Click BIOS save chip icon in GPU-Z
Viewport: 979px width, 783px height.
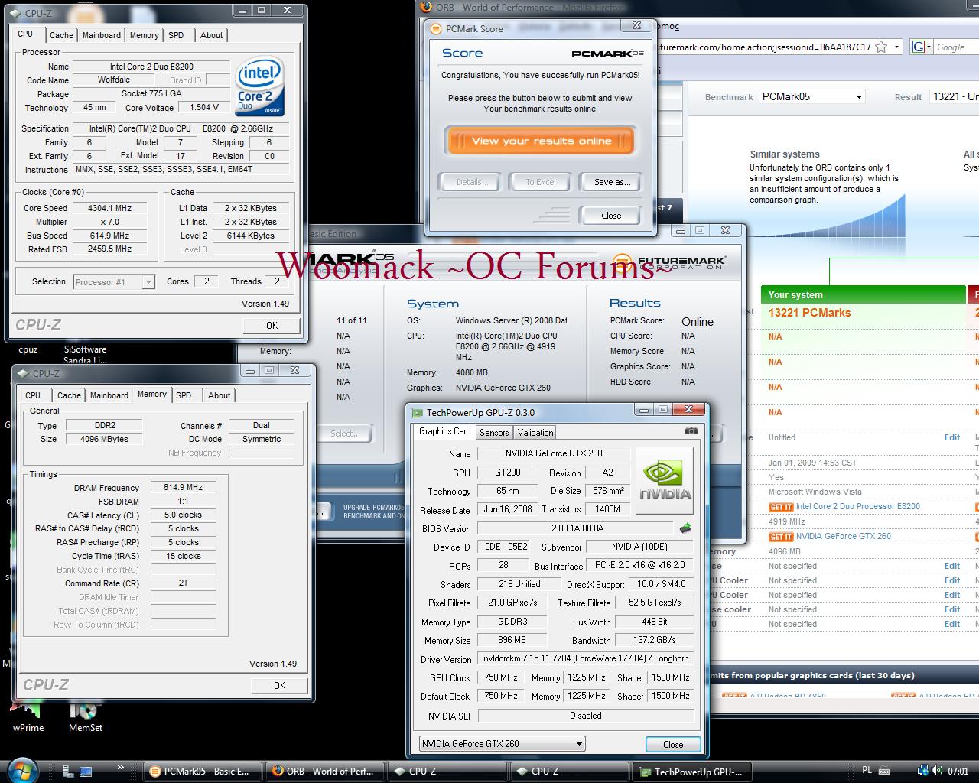(685, 528)
